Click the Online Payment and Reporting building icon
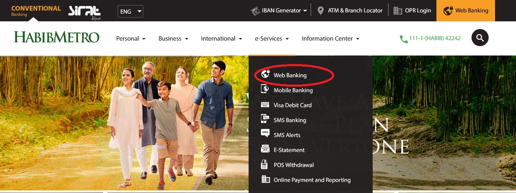Image resolution: width=516 pixels, height=193 pixels. pyautogui.click(x=265, y=180)
